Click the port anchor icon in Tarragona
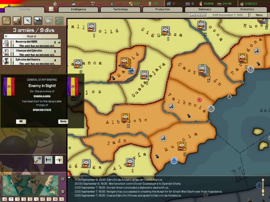The height and width of the screenshot is (202, 270). tap(250, 70)
